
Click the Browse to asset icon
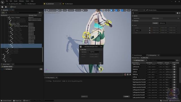coord(6,7)
